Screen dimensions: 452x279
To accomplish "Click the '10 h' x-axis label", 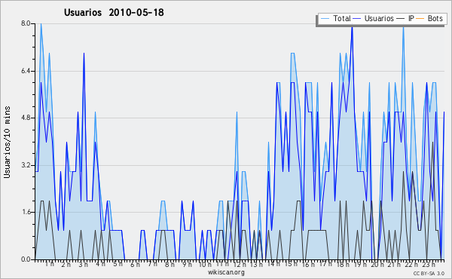I will [x=205, y=265].
